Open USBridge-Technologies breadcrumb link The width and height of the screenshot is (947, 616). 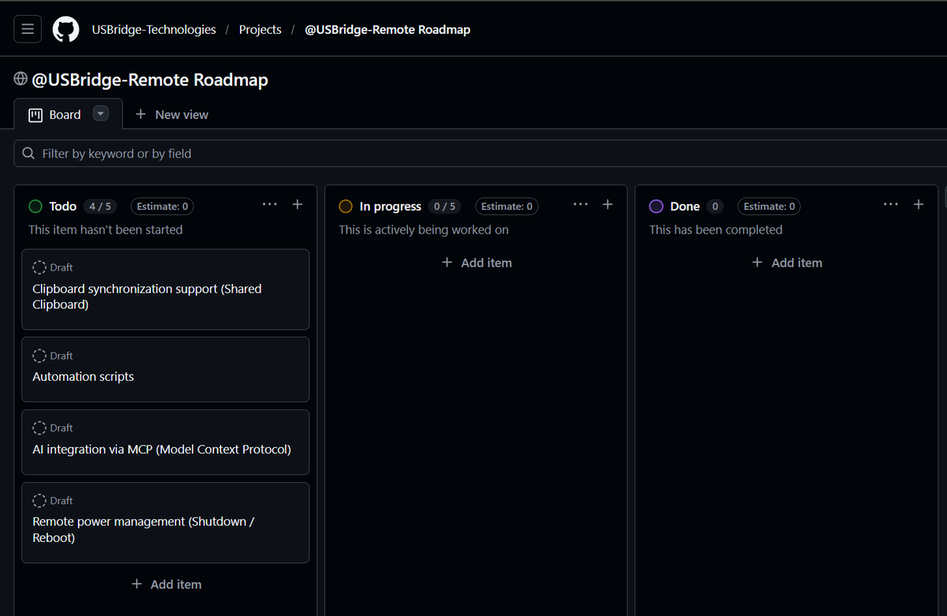[x=154, y=30]
